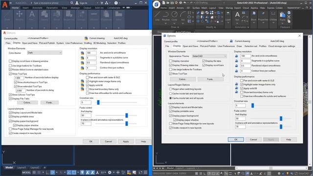The width and height of the screenshot is (313, 176).
Task: Click the Save icon in GstarCAD quick access toolbar
Action: 172,3
